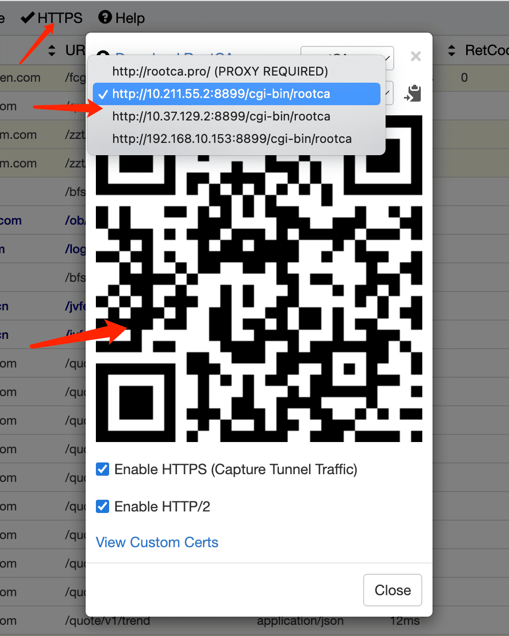
Task: Click the application/json cell
Action: [300, 621]
